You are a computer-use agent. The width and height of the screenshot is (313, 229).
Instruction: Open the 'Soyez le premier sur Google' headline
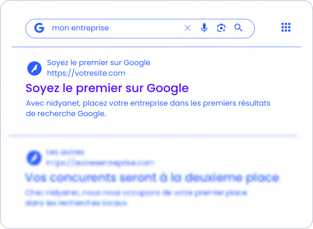click(107, 88)
